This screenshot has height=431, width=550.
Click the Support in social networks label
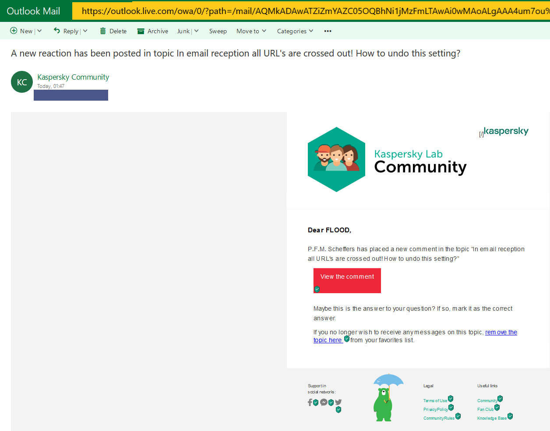coord(321,389)
